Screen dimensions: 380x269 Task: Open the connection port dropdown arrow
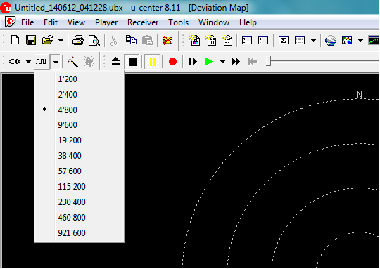[28, 62]
